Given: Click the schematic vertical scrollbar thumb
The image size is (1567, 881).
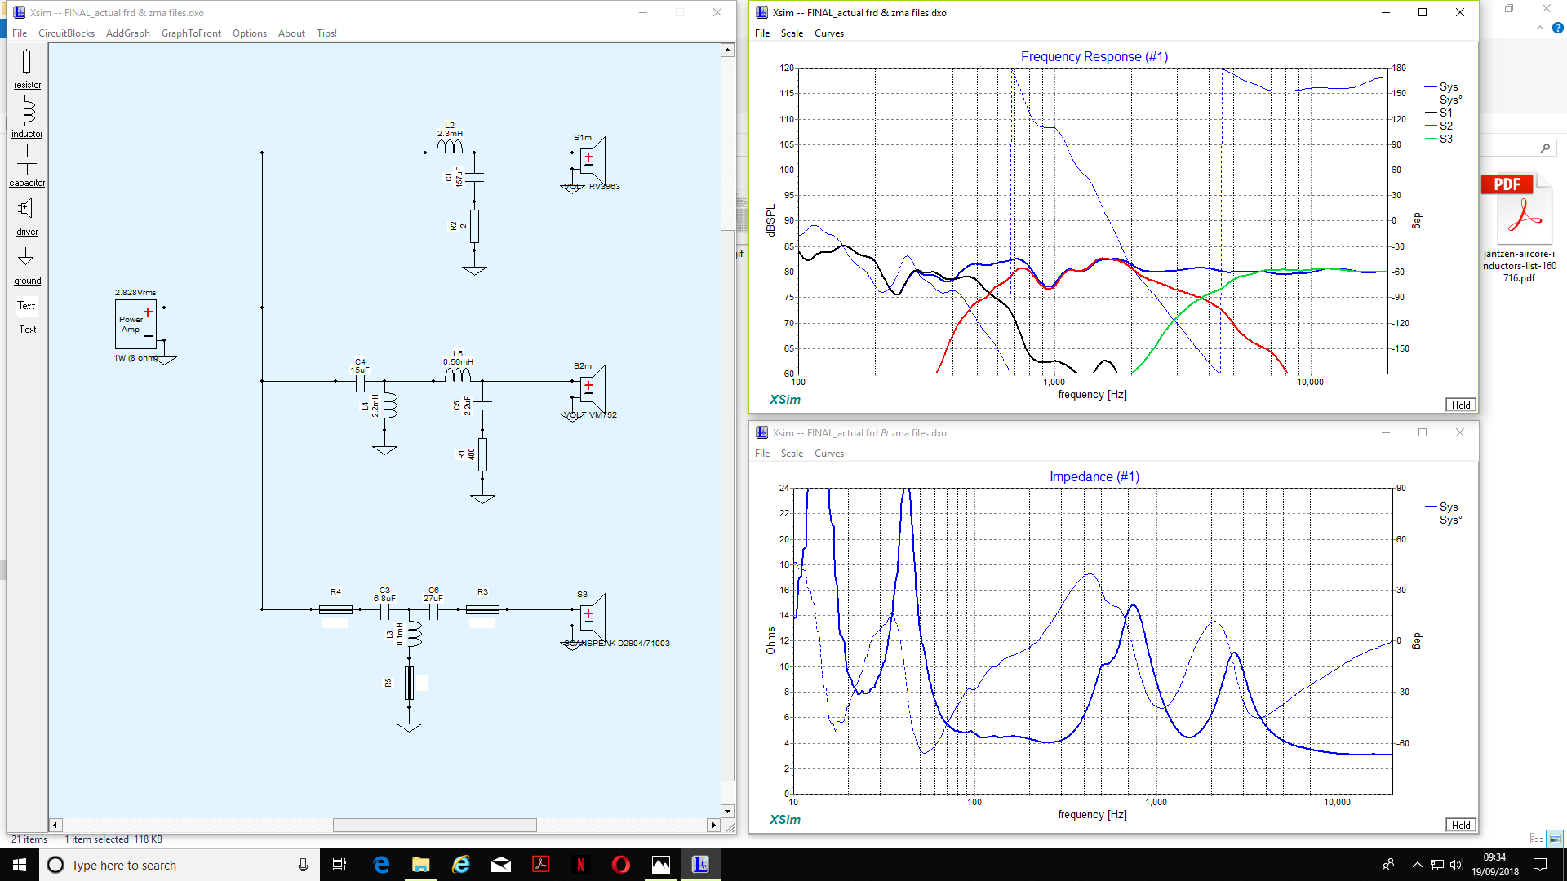Looking at the screenshot, I should pos(727,506).
